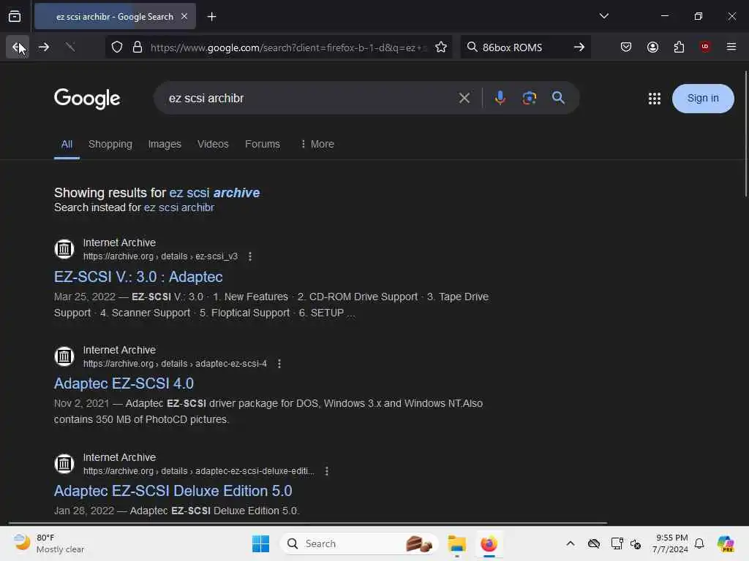The image size is (749, 561).
Task: Click the Google magnifier search button
Action: point(558,99)
